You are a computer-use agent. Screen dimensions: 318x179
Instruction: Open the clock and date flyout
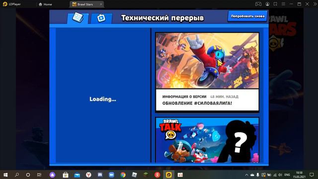point(299,175)
